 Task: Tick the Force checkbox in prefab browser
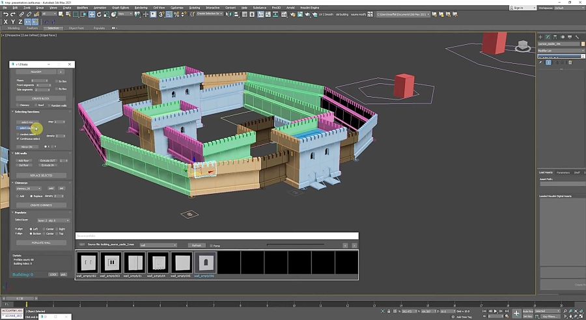[x=211, y=246]
